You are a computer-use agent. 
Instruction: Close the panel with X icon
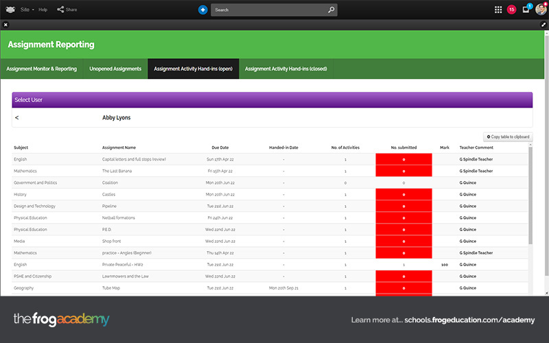pyautogui.click(x=5, y=25)
